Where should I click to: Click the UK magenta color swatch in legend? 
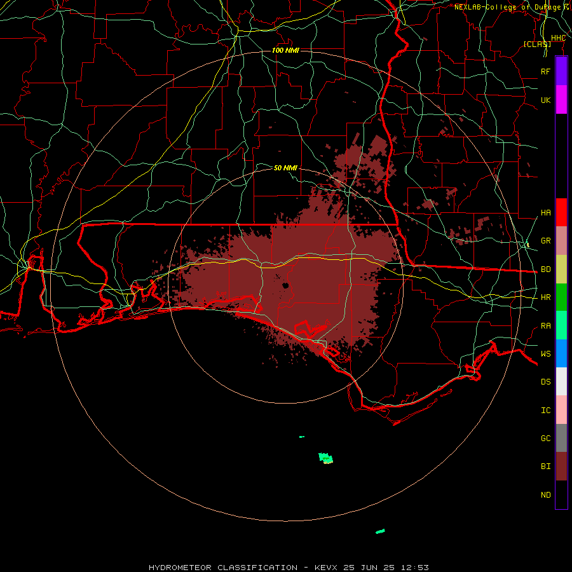561,100
